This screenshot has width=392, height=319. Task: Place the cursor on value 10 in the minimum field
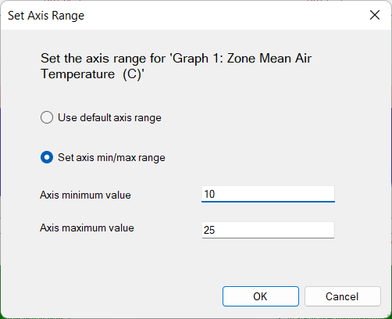(x=209, y=194)
